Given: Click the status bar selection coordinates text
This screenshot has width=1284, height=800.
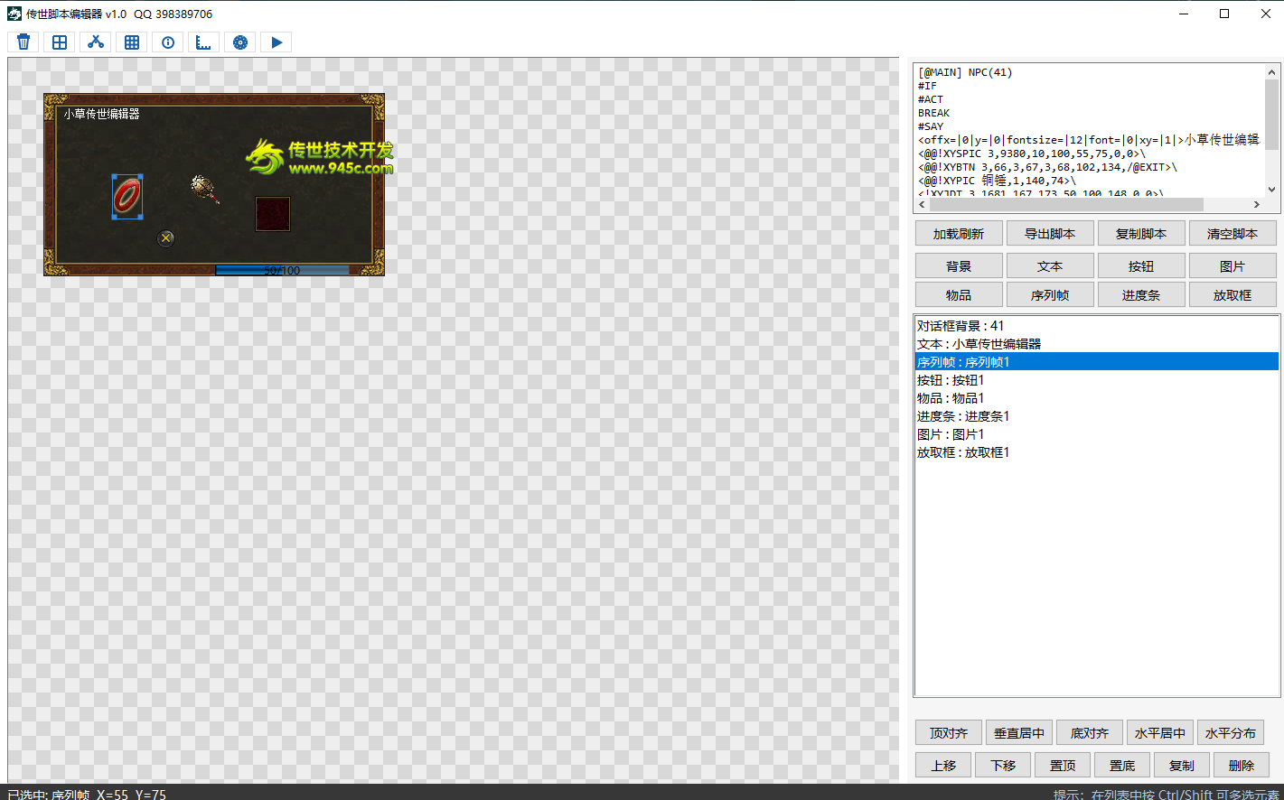Looking at the screenshot, I should click(x=87, y=795).
